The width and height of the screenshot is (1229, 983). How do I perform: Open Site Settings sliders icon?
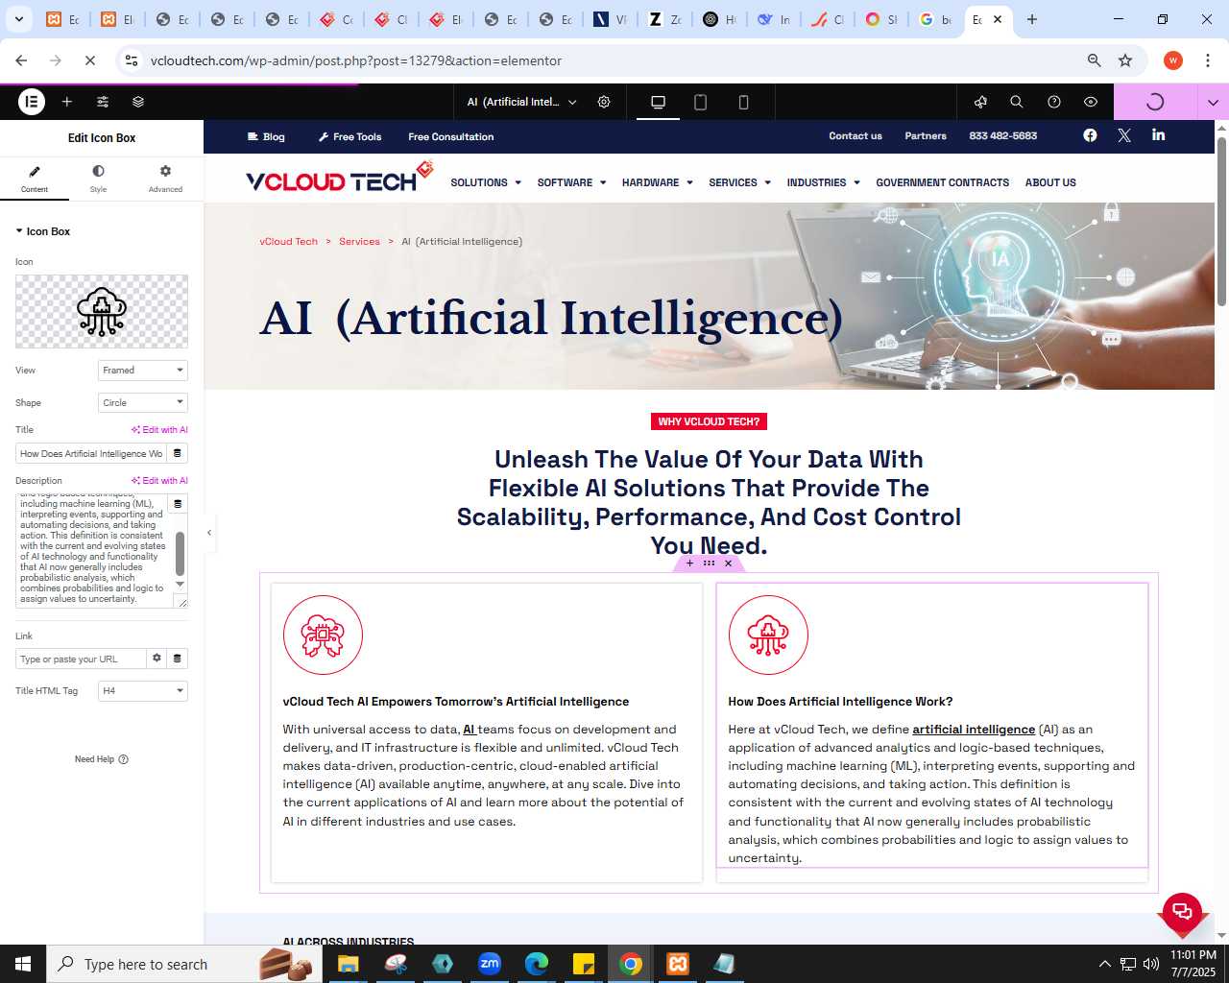(103, 102)
